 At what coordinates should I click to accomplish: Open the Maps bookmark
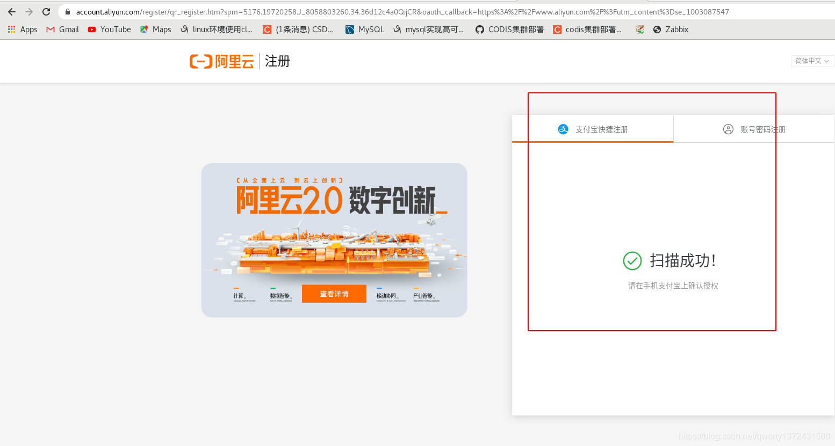[x=156, y=30]
